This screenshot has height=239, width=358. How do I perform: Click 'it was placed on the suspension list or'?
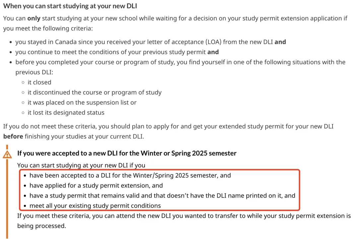coord(82,103)
